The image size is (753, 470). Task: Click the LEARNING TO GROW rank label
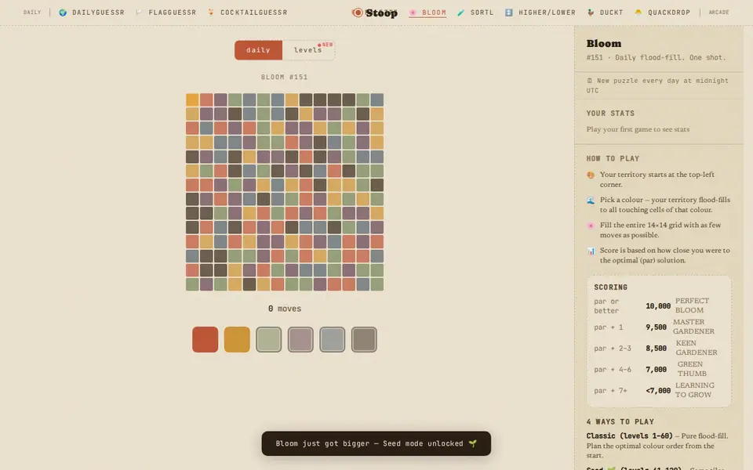coord(694,390)
